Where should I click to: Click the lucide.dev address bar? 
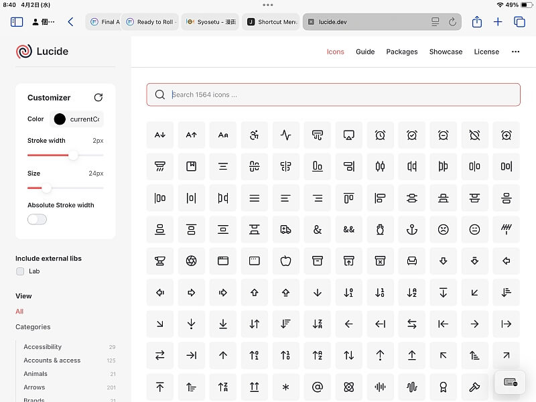coord(382,22)
